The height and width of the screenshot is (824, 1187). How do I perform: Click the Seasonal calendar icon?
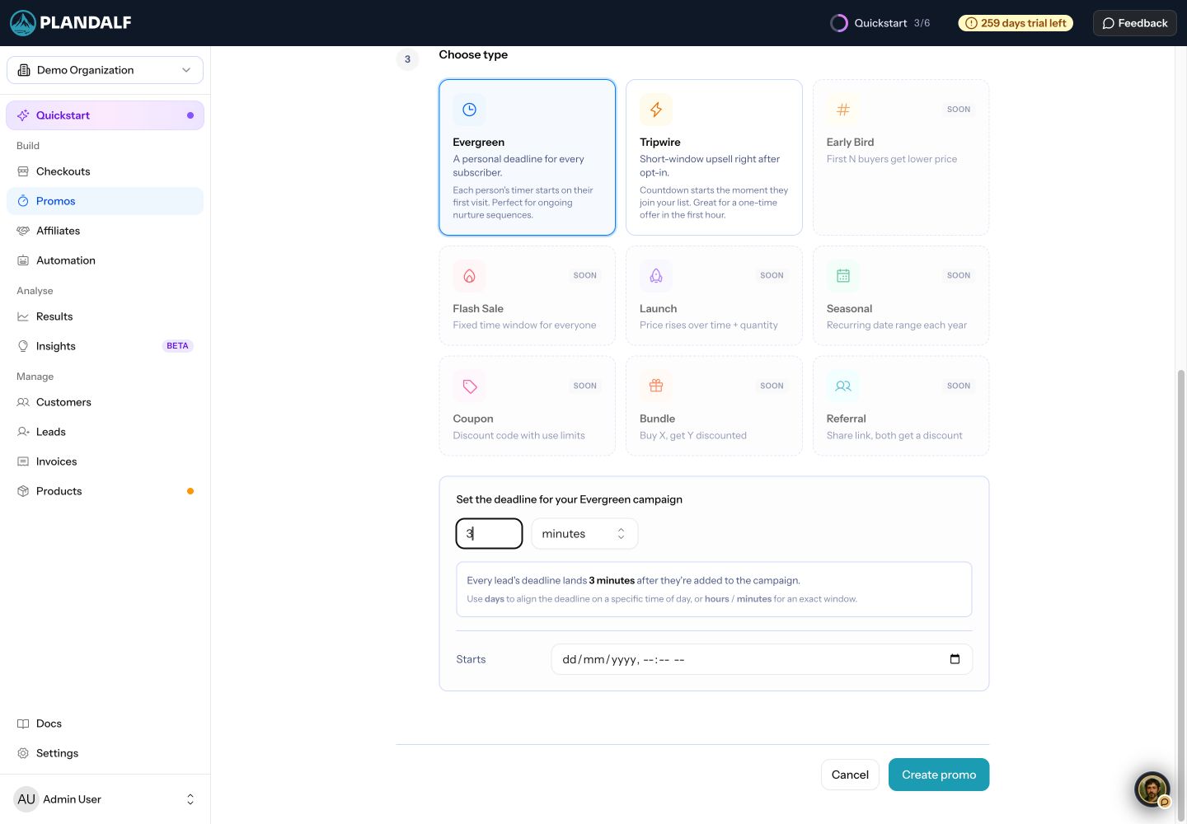[843, 276]
